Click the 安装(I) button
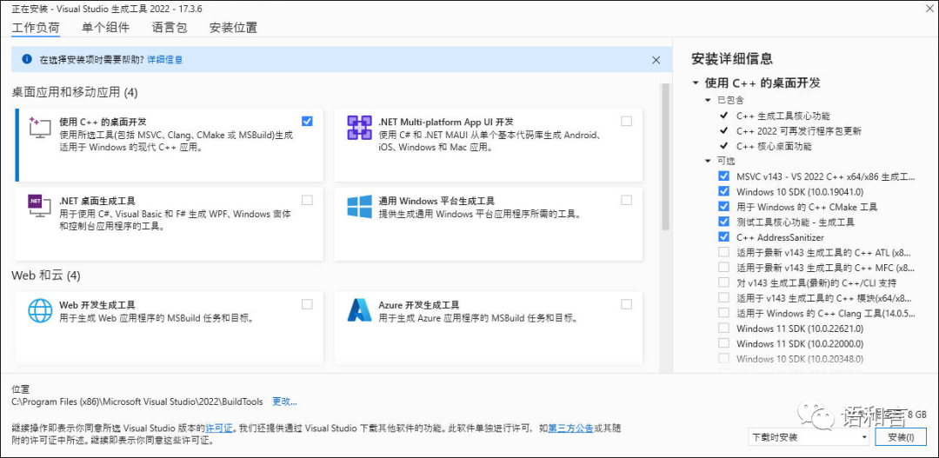Viewport: 939px width, 458px height. click(901, 438)
